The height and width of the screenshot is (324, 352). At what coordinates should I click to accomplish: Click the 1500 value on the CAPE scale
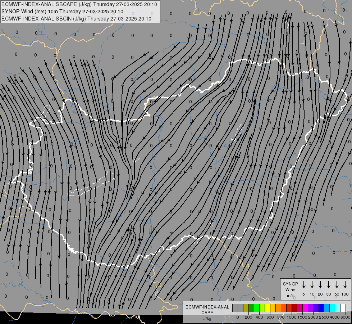(302, 317)
